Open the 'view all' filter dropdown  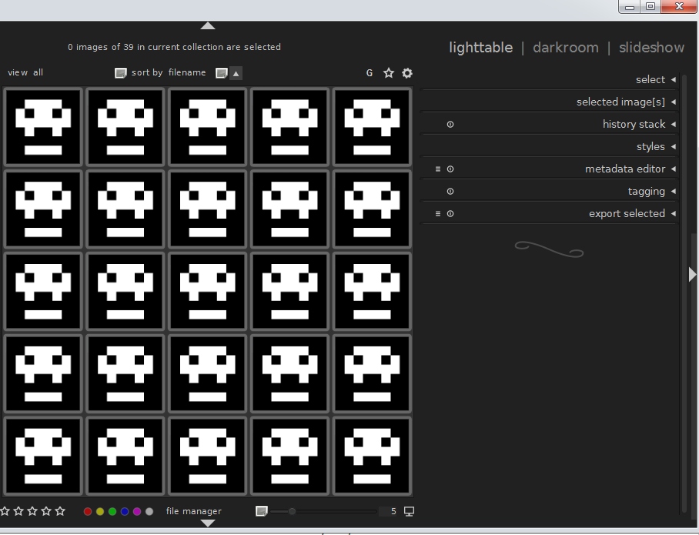click(25, 72)
